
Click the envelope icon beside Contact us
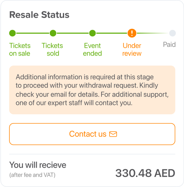(113, 134)
